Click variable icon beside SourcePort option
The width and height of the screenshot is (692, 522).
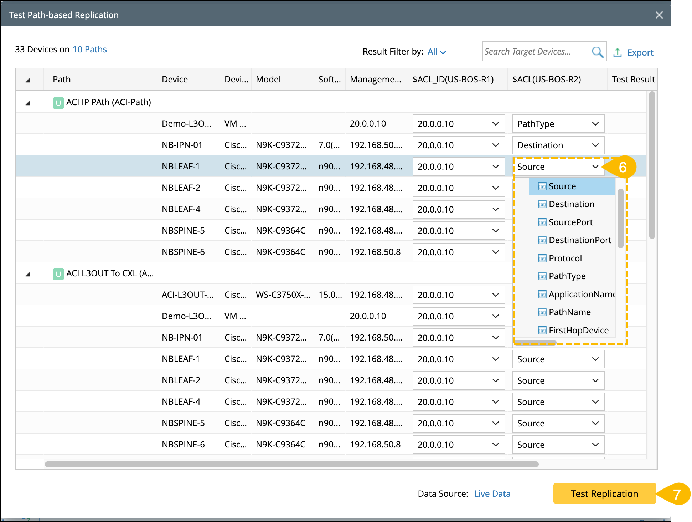(542, 222)
